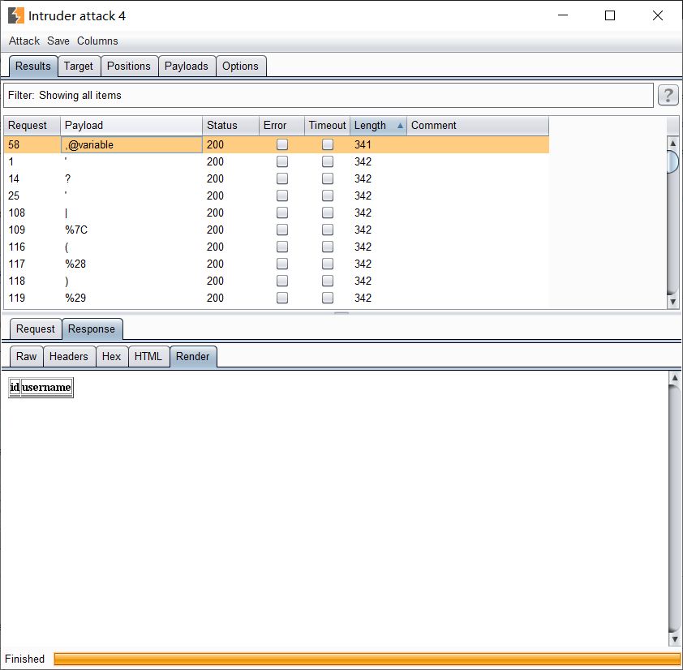Sort by the Comment column header
Screen dimensions: 683x670
(478, 126)
